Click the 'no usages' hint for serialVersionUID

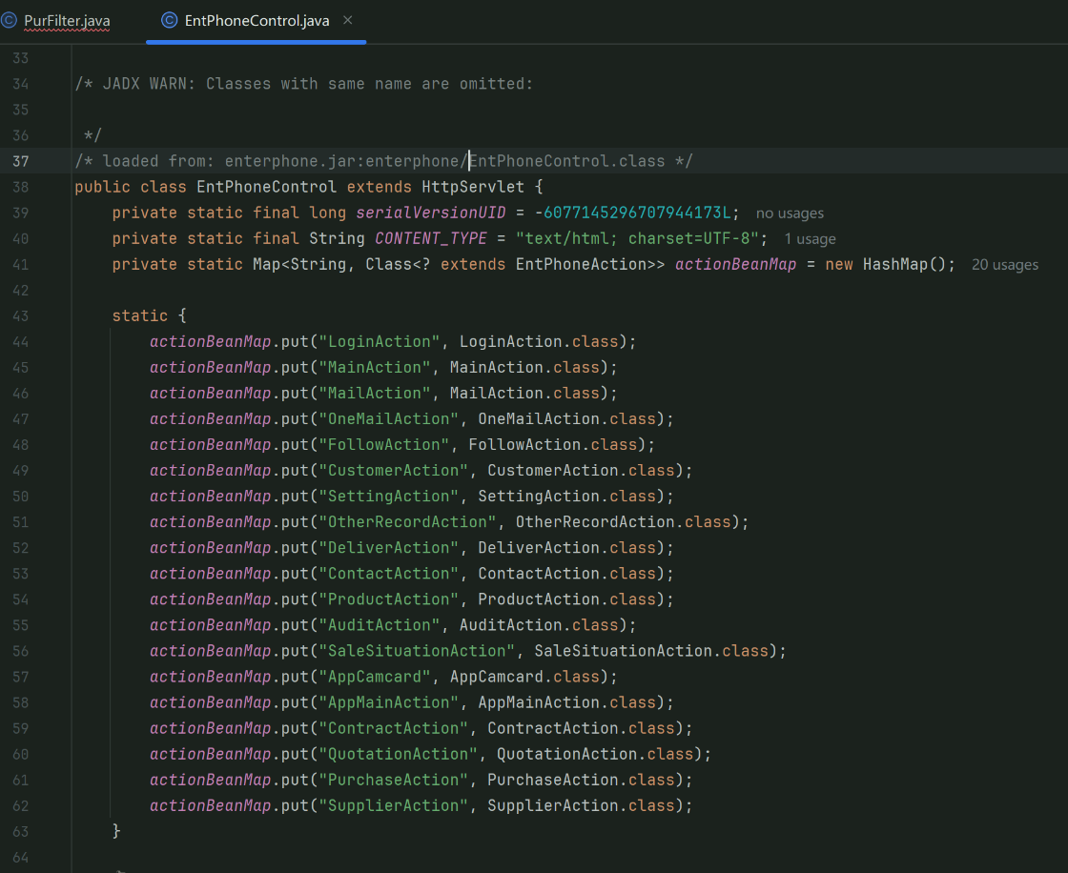point(790,213)
